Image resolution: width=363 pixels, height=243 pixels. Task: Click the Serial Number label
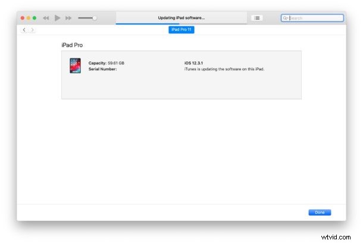click(102, 69)
